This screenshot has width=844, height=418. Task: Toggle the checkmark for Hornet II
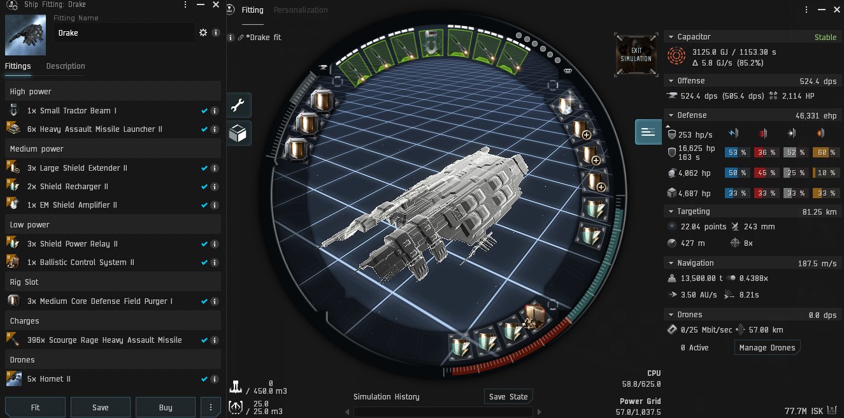204,379
